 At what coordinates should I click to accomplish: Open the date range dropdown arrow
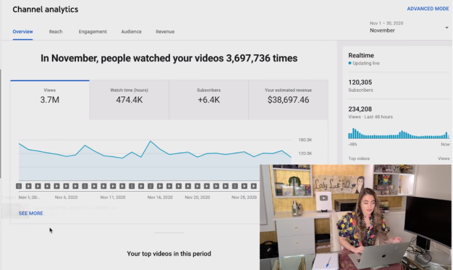point(447,27)
